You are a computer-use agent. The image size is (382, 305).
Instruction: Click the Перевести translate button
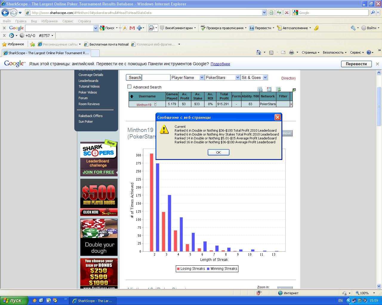coord(356,64)
